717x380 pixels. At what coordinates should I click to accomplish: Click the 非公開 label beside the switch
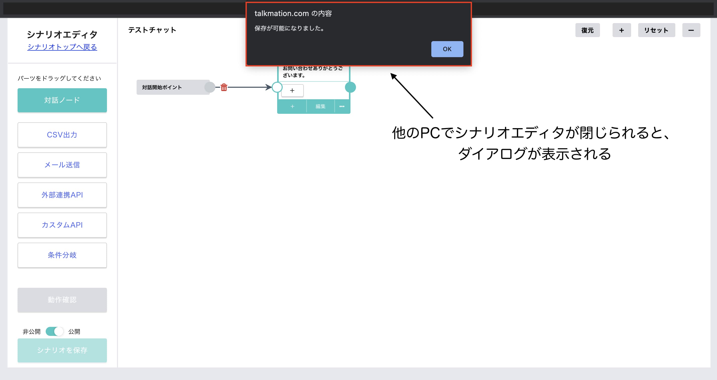[31, 331]
